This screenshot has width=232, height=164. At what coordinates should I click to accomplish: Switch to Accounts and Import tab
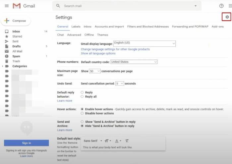click(109, 27)
